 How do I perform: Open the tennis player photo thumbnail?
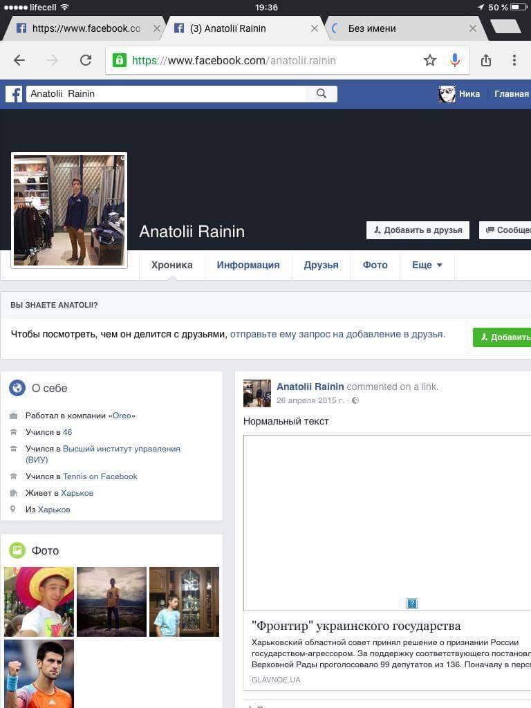tap(39, 673)
